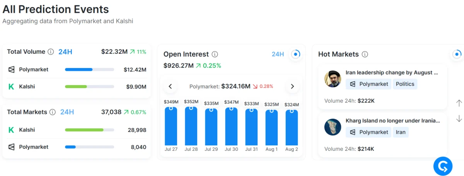Click the Kalshi logo in Total Volume card
Viewport: 464px width, 176px height.
11,87
